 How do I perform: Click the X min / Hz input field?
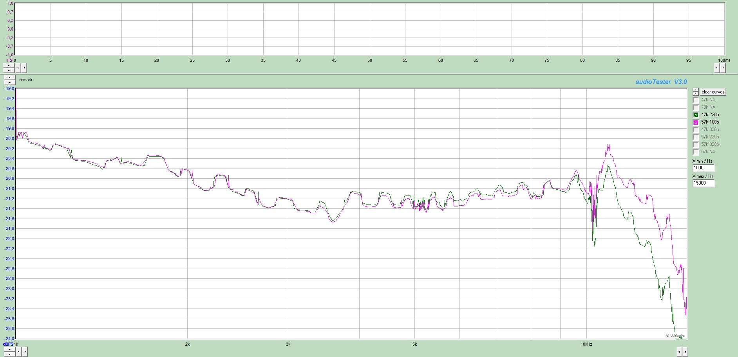pos(703,168)
